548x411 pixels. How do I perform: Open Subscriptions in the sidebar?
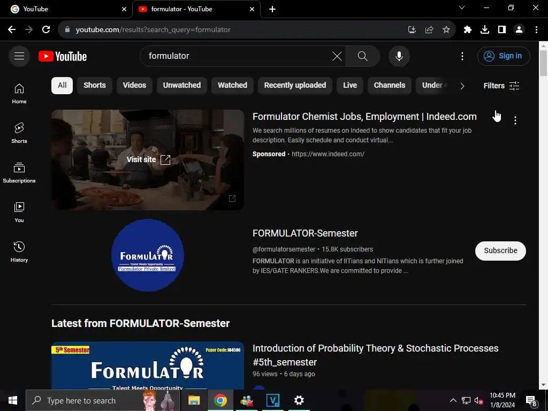tap(19, 173)
